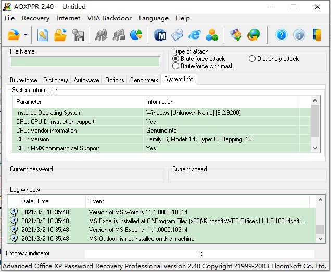Click the copyright status bar text

tap(164, 266)
